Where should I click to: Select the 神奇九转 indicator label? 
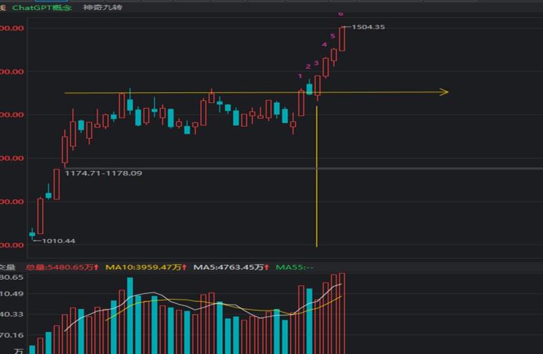[103, 7]
